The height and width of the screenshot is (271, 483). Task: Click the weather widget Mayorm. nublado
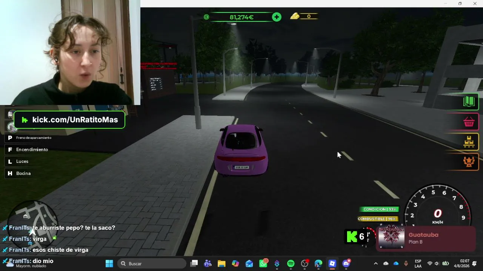[26, 263]
